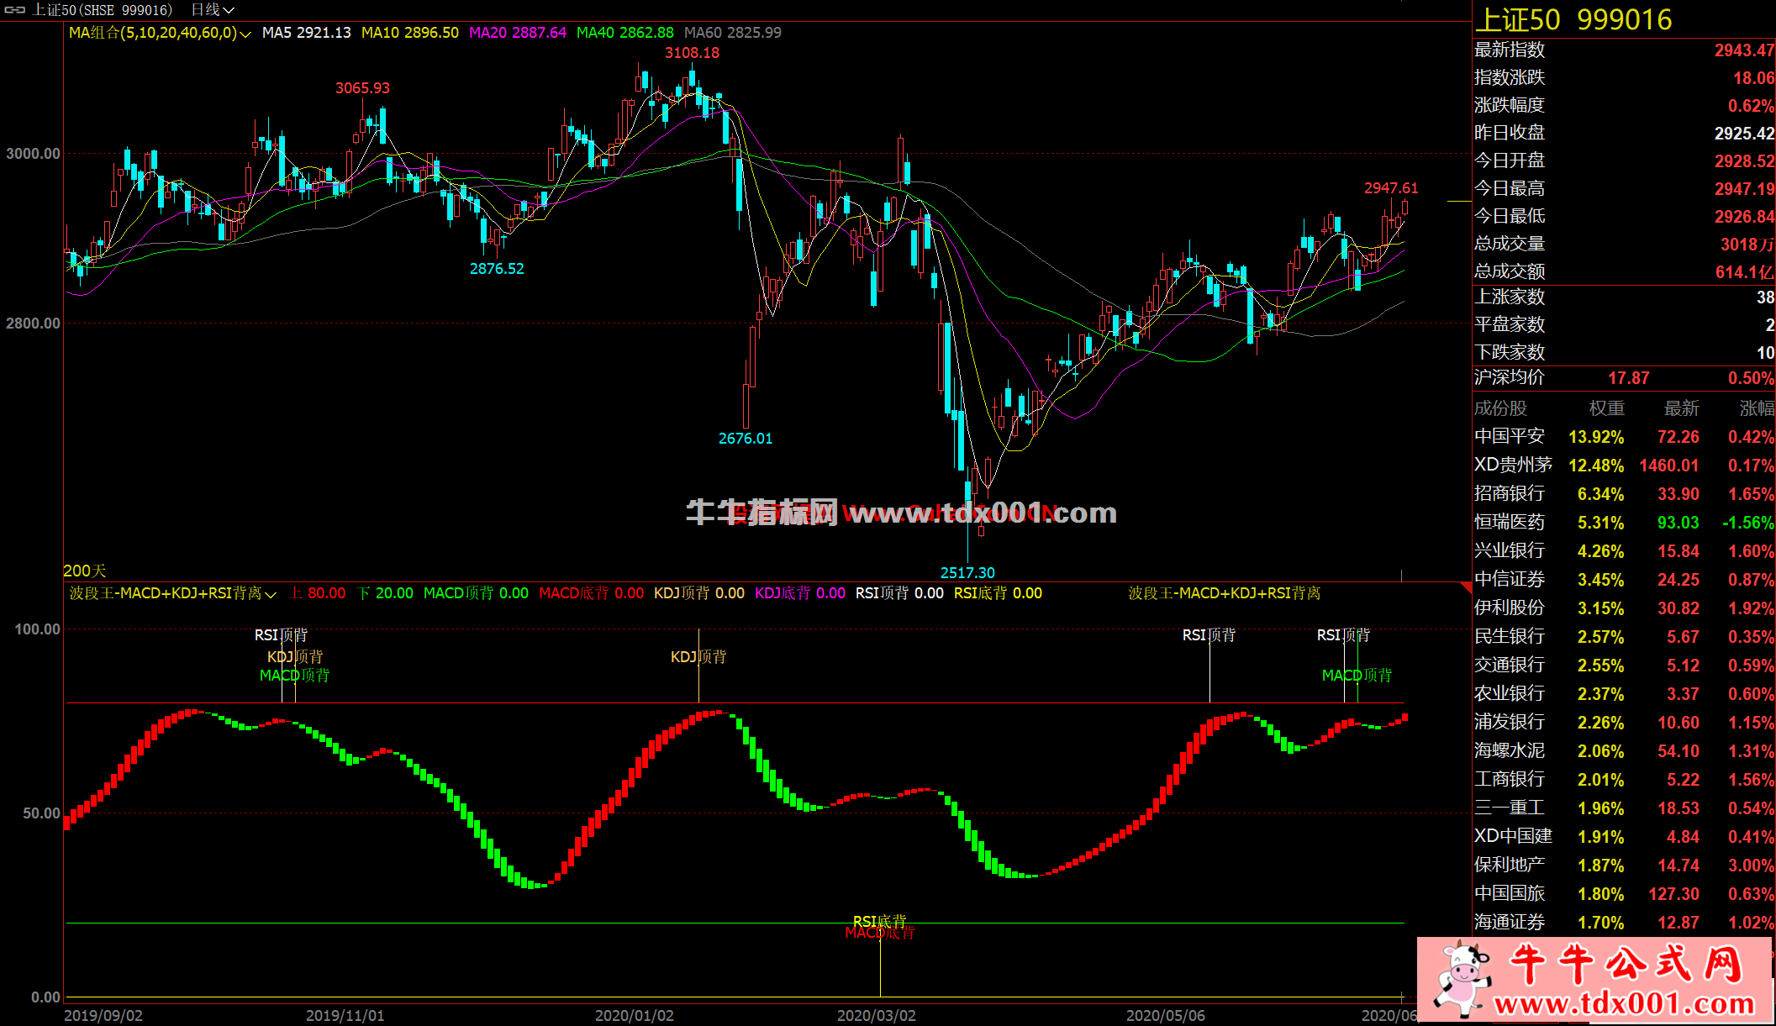Click the 2019/11/01 date on time axis
Screen dimensions: 1776x1026
345,1016
